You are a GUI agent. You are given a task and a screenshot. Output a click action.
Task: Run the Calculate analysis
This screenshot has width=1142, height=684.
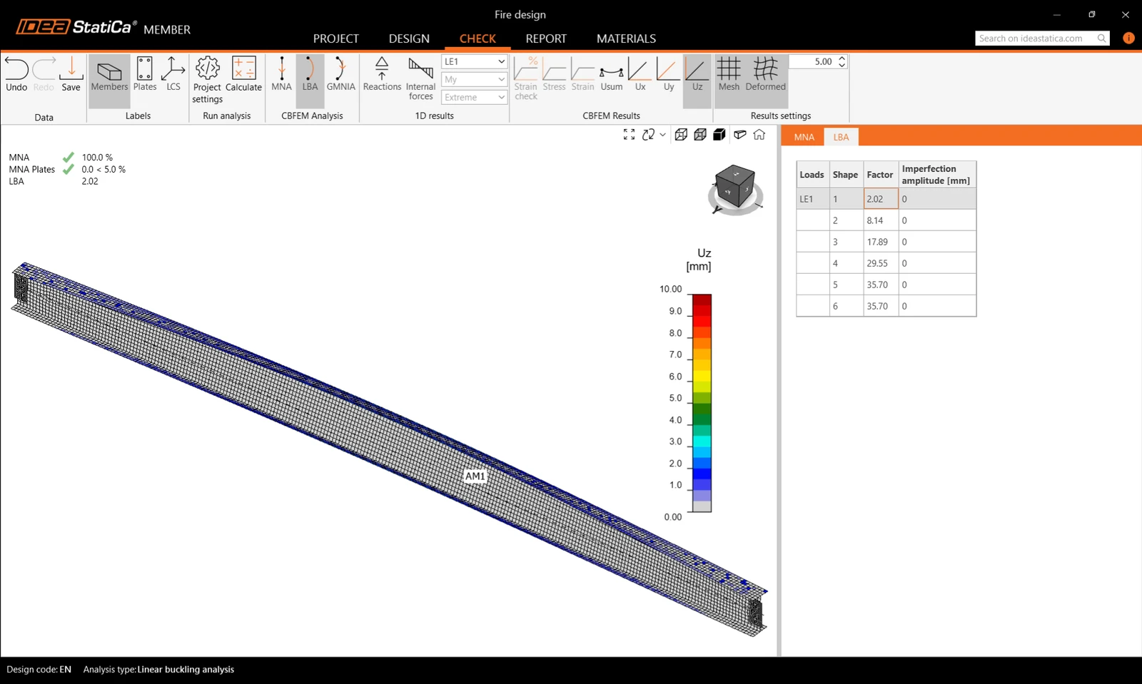click(244, 74)
